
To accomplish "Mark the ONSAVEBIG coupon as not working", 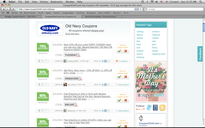I will (x=126, y=76).
